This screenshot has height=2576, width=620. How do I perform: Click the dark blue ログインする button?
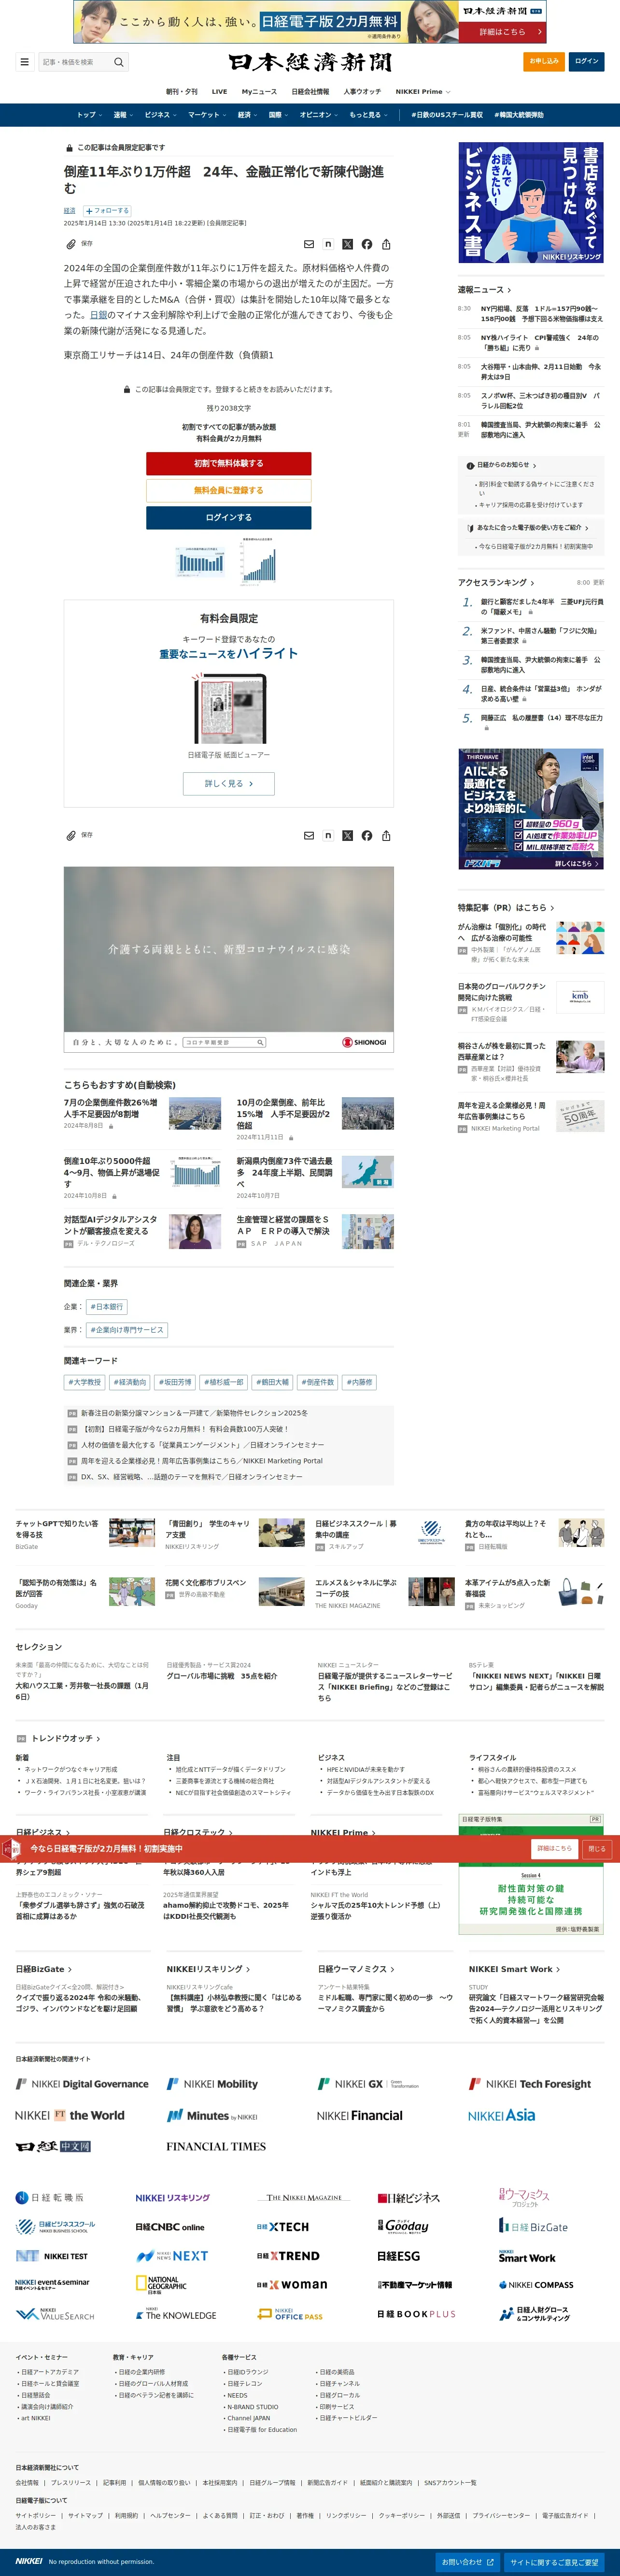(228, 517)
